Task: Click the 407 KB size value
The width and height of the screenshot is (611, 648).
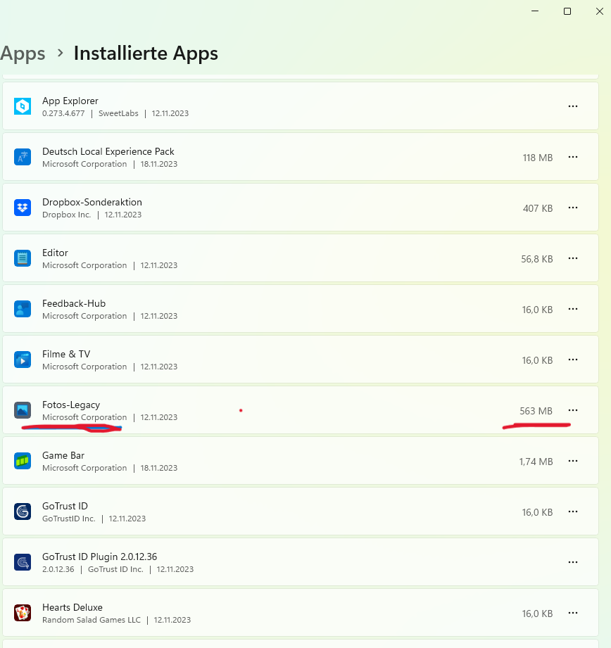Action: (x=537, y=208)
